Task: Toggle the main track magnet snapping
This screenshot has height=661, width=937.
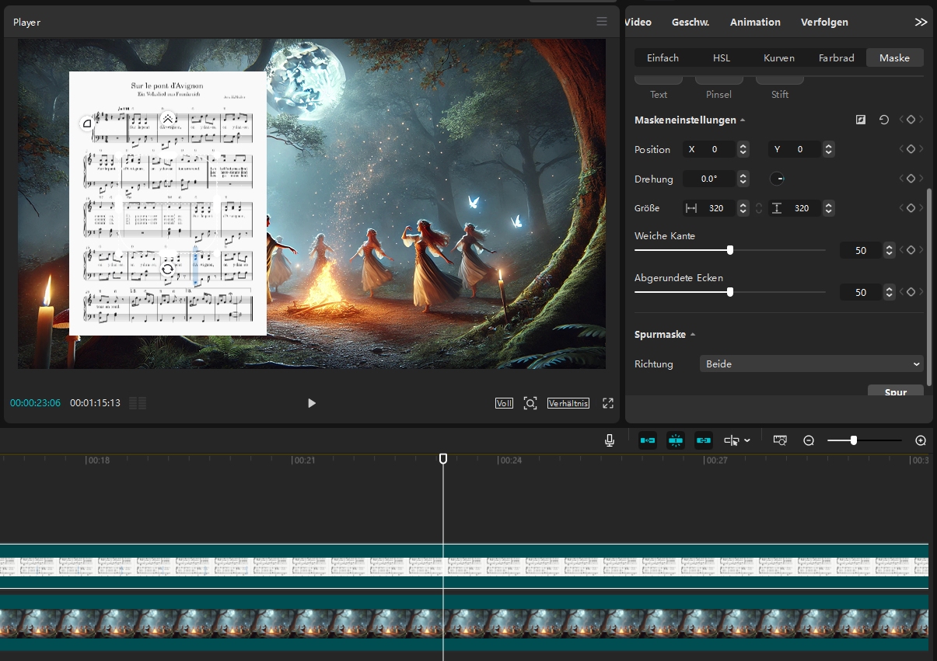Action: pyautogui.click(x=647, y=440)
